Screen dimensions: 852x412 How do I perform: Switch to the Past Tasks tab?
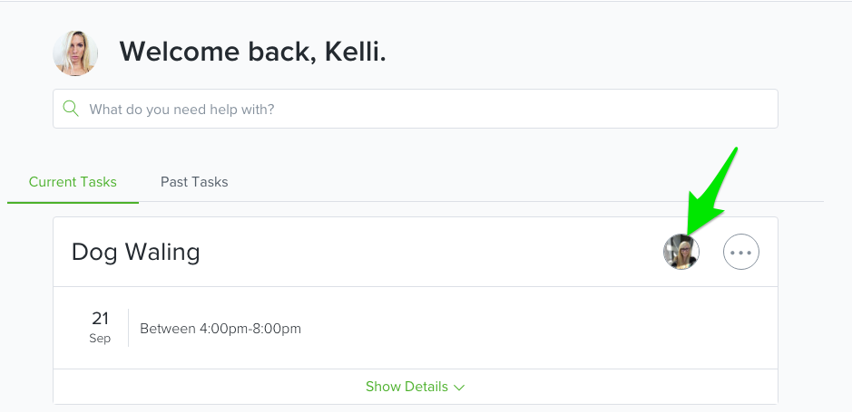[x=194, y=182]
